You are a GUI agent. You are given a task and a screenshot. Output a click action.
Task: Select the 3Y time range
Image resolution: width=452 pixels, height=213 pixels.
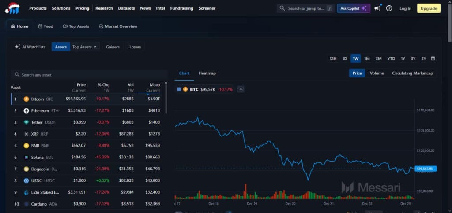[413, 59]
